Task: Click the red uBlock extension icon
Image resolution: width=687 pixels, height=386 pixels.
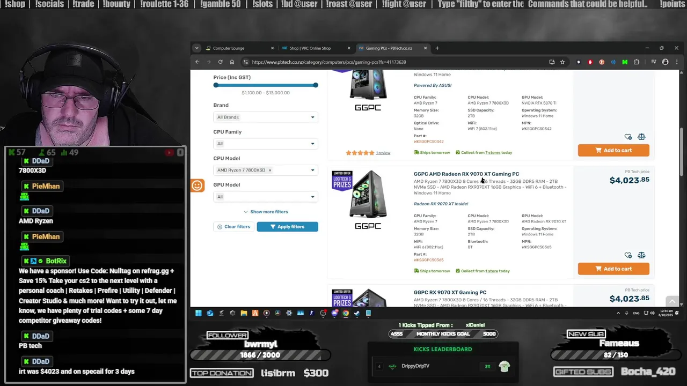Action: (x=590, y=62)
